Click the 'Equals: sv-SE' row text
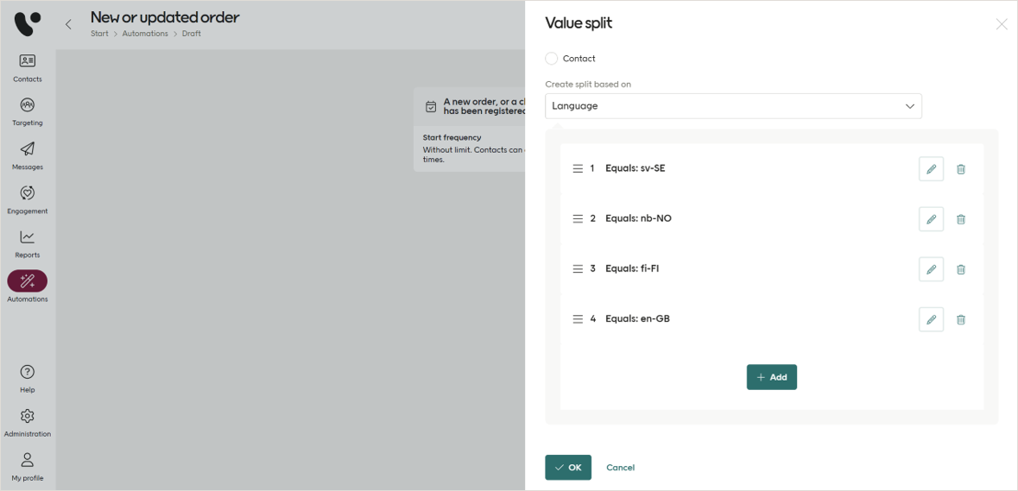This screenshot has width=1018, height=491. [635, 168]
